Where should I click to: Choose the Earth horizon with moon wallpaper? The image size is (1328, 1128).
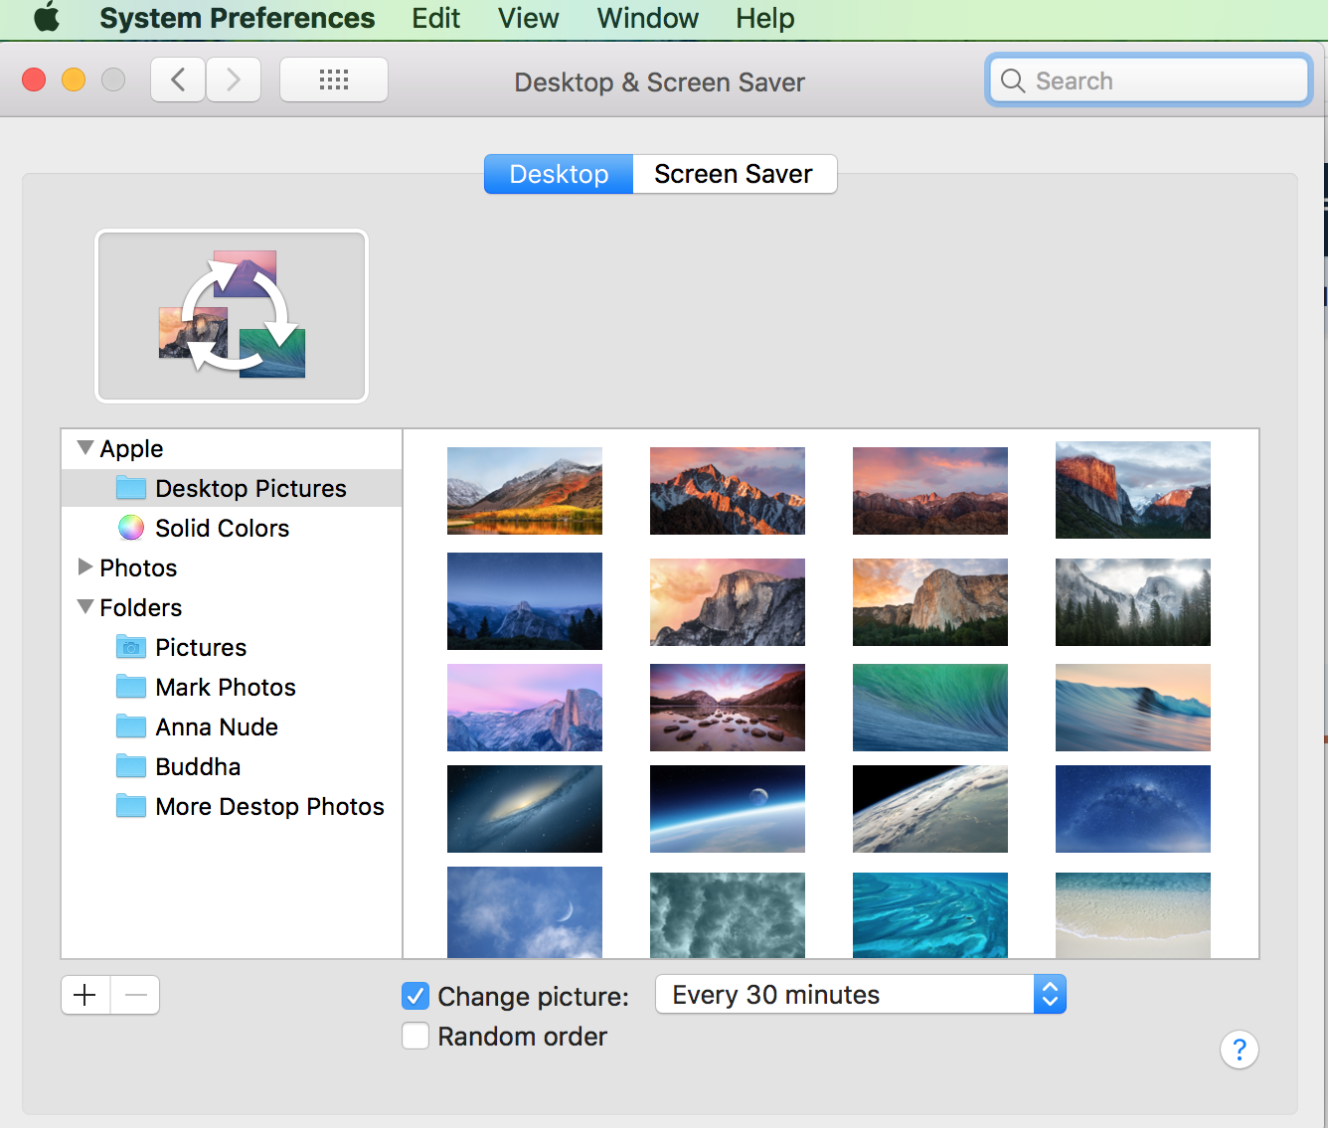(728, 809)
